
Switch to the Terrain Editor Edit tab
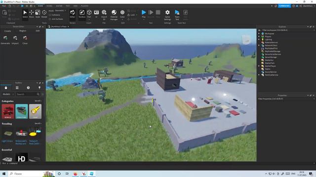[38, 31]
